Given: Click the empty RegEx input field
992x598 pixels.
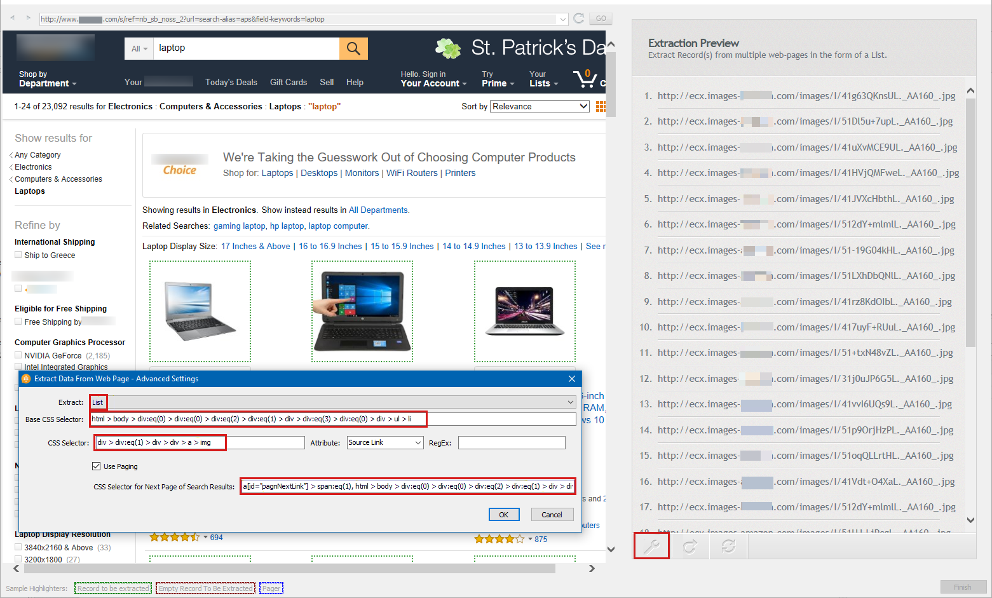Looking at the screenshot, I should click(512, 442).
